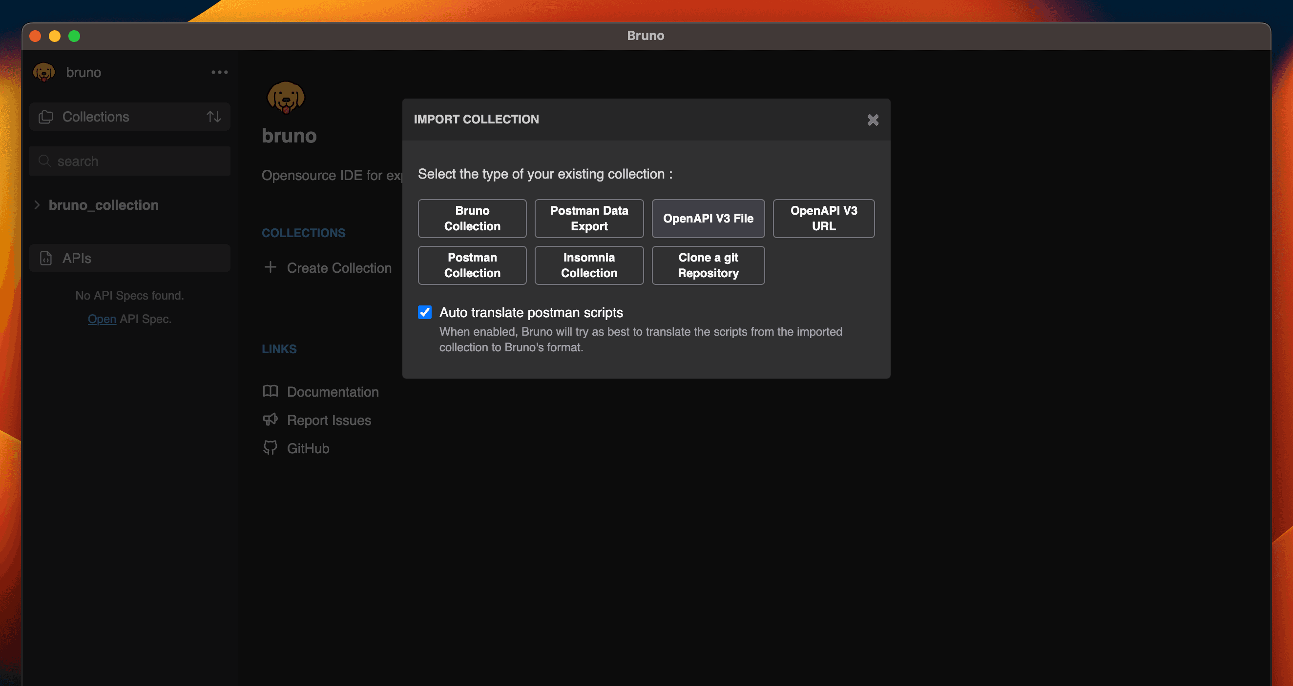Click the GitHub icon link
This screenshot has width=1293, height=686.
click(270, 448)
